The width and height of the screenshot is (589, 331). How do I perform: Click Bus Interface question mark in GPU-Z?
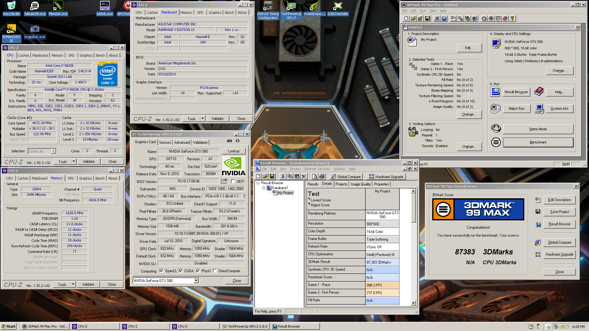coord(244,196)
